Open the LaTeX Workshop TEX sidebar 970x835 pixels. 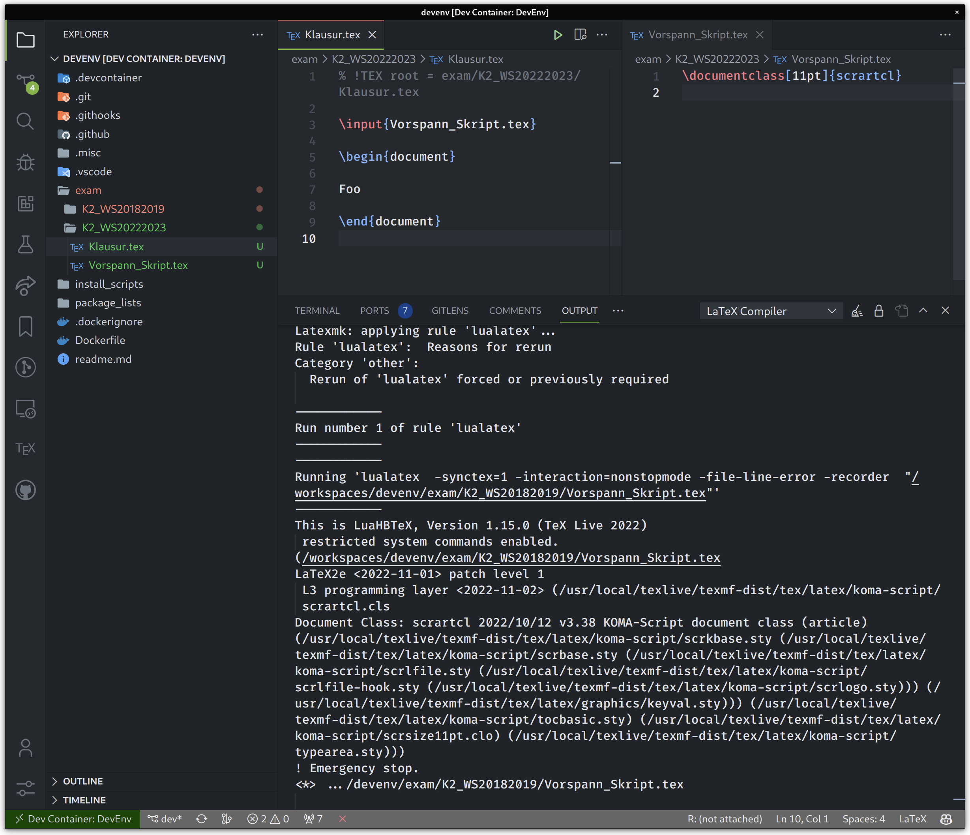[25, 448]
